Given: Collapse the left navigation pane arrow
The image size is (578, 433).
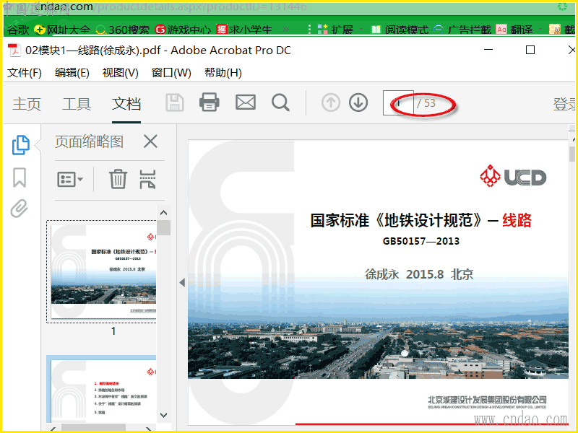Looking at the screenshot, I should coord(182,282).
